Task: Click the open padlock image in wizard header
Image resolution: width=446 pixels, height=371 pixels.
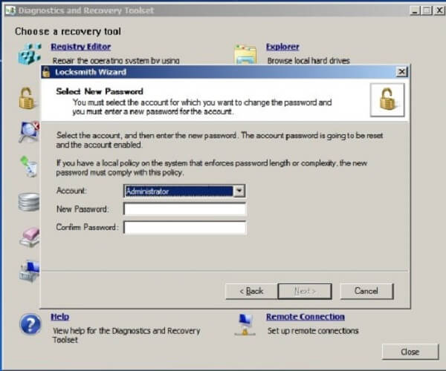Action: [387, 99]
